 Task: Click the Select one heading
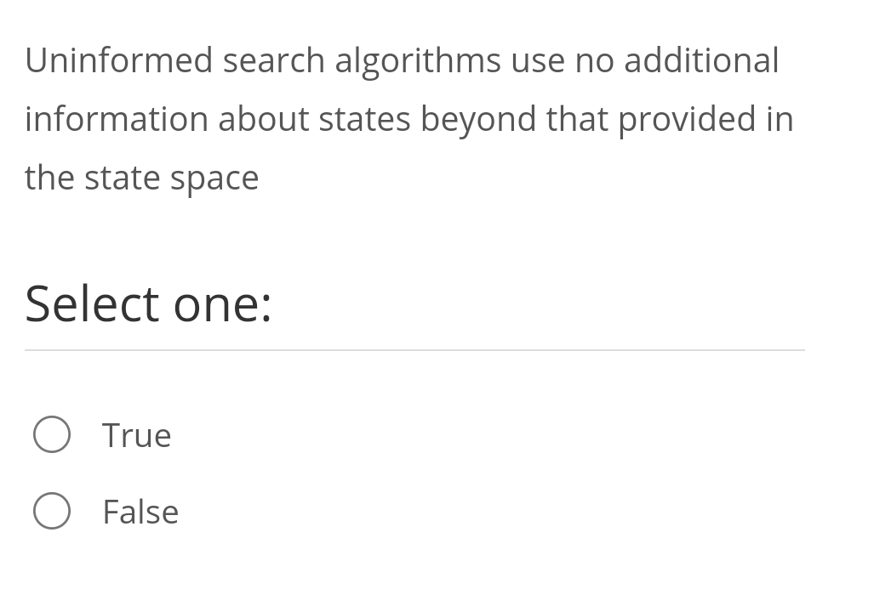148,303
